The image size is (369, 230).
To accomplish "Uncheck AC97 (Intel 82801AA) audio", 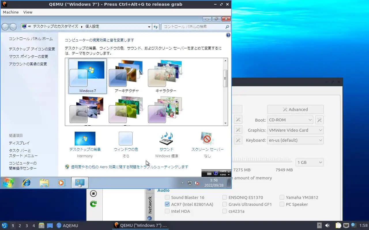I will 167,204.
